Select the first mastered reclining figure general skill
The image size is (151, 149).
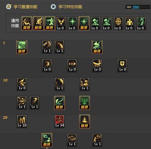(x=27, y=23)
